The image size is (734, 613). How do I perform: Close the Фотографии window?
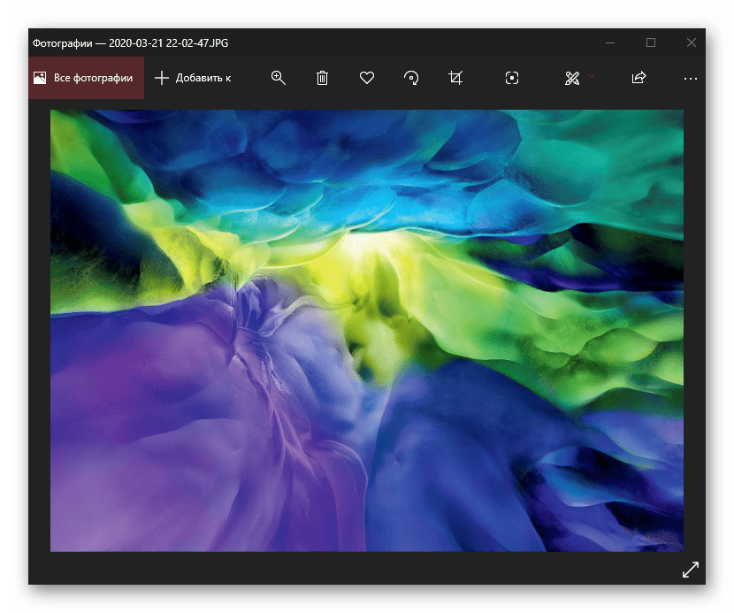(x=691, y=42)
